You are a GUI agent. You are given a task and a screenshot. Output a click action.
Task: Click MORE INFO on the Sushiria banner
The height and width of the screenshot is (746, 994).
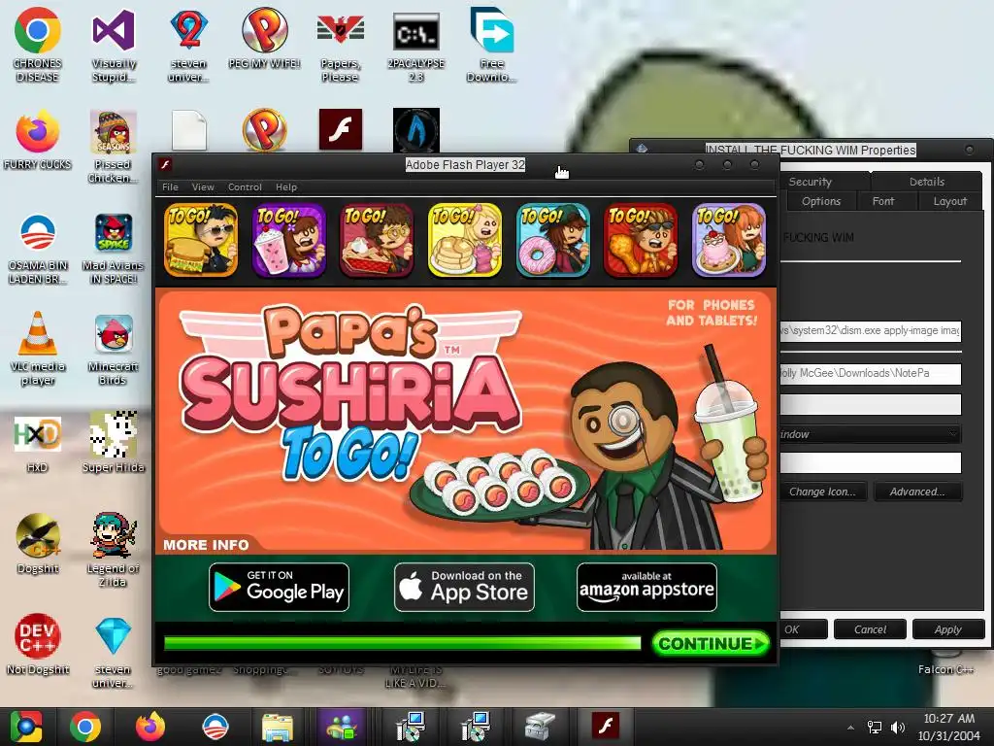[x=206, y=545]
